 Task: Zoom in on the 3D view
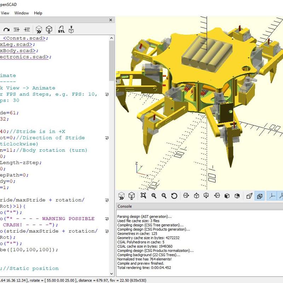click(154, 196)
